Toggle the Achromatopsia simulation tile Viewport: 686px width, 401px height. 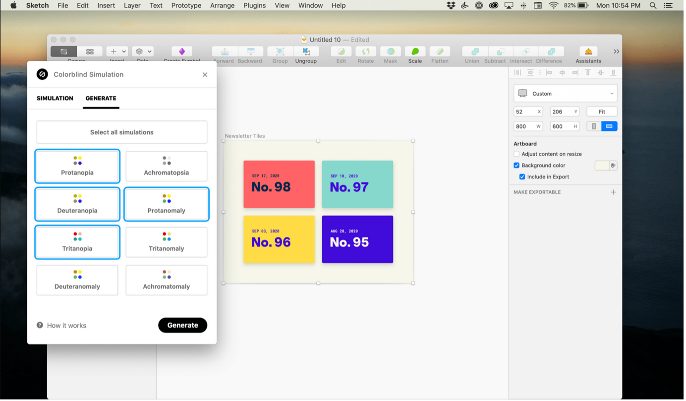(x=167, y=167)
